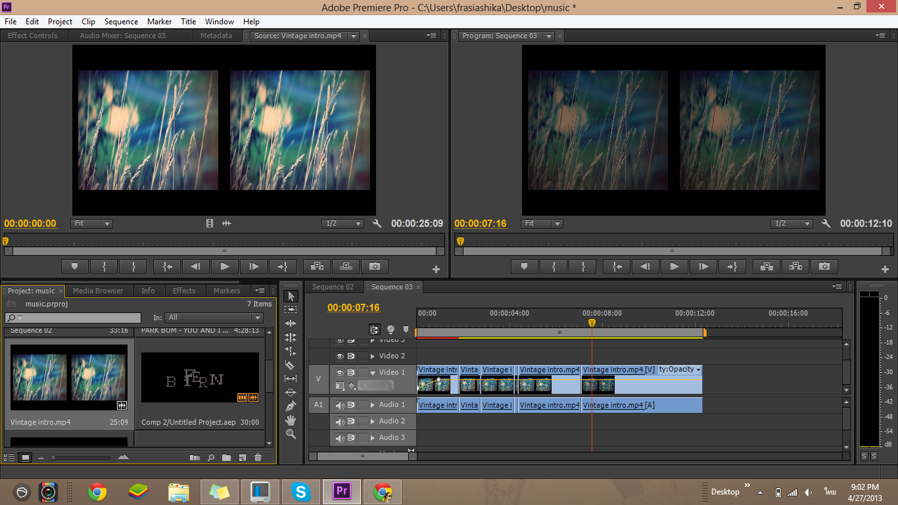
Task: Toggle Snap in the timeline
Action: click(375, 329)
